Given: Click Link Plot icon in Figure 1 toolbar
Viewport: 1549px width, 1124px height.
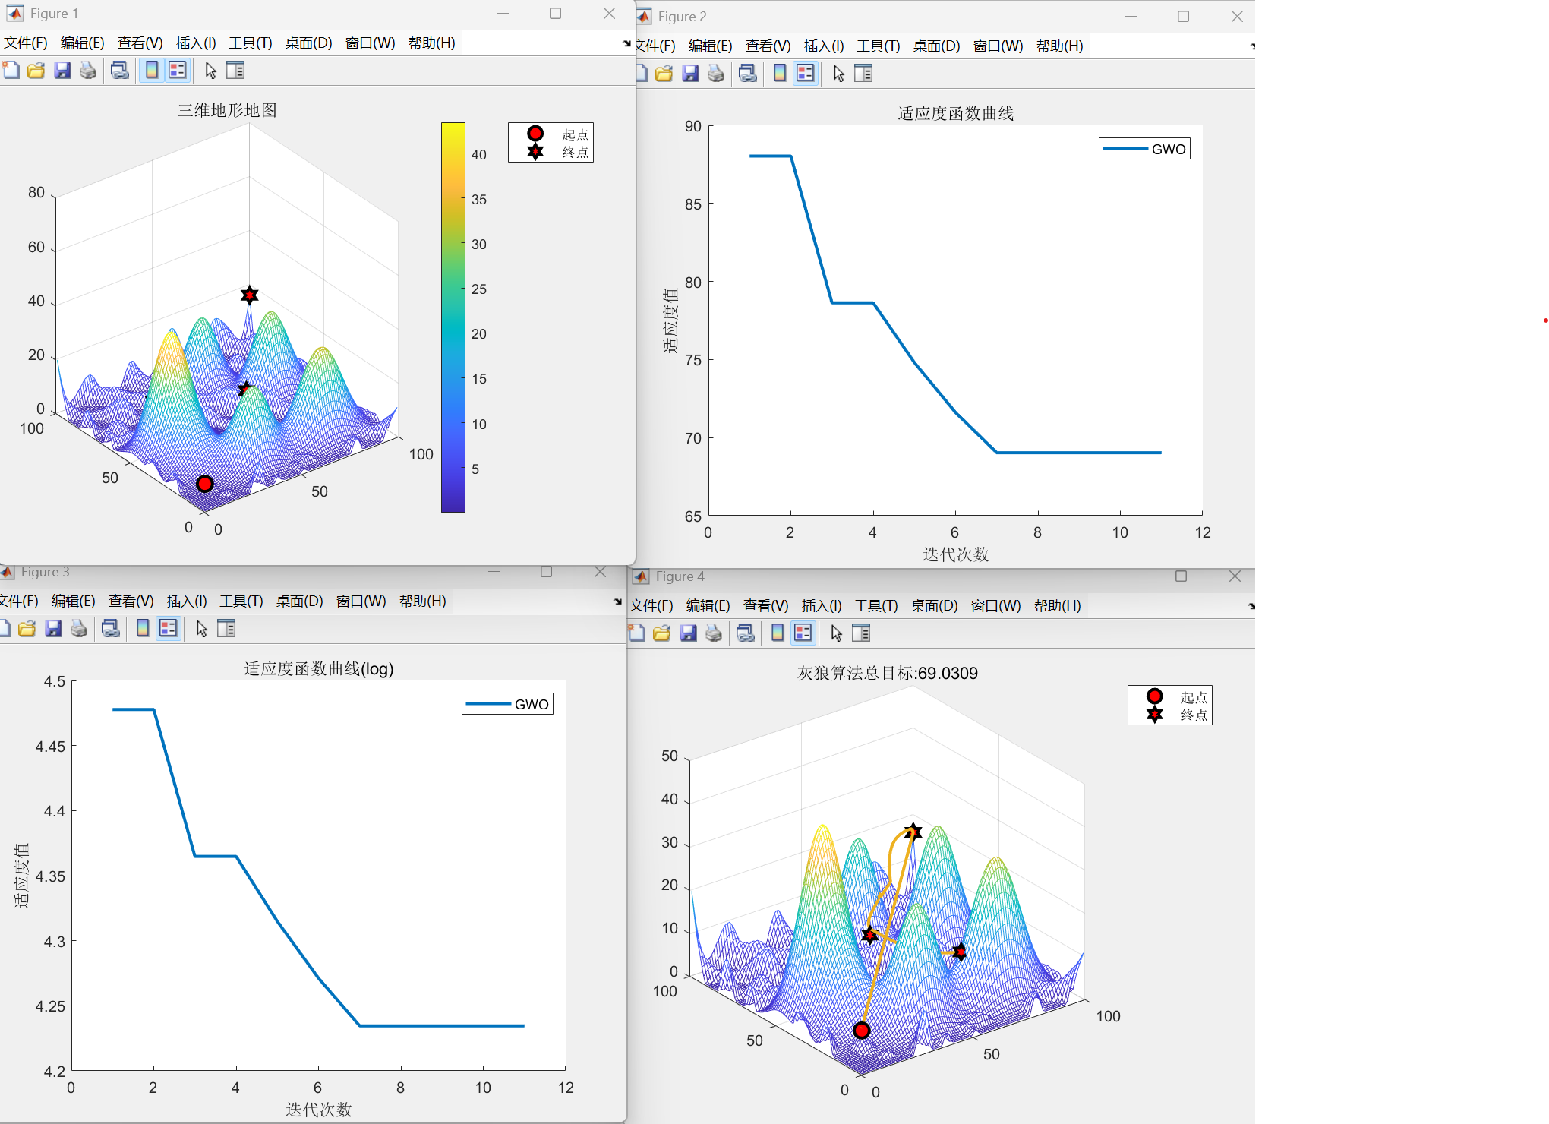Looking at the screenshot, I should click(x=119, y=71).
